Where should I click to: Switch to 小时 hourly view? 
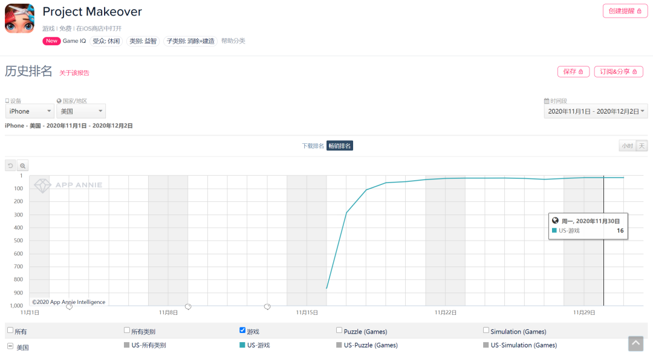click(x=626, y=146)
